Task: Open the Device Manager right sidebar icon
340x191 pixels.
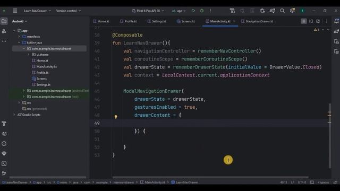Action: click(x=336, y=41)
